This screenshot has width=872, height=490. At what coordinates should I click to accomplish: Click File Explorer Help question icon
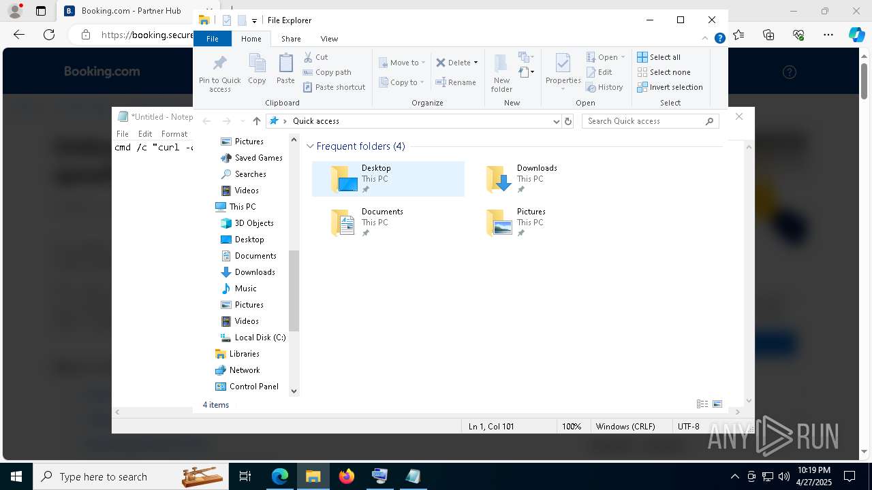tap(719, 39)
